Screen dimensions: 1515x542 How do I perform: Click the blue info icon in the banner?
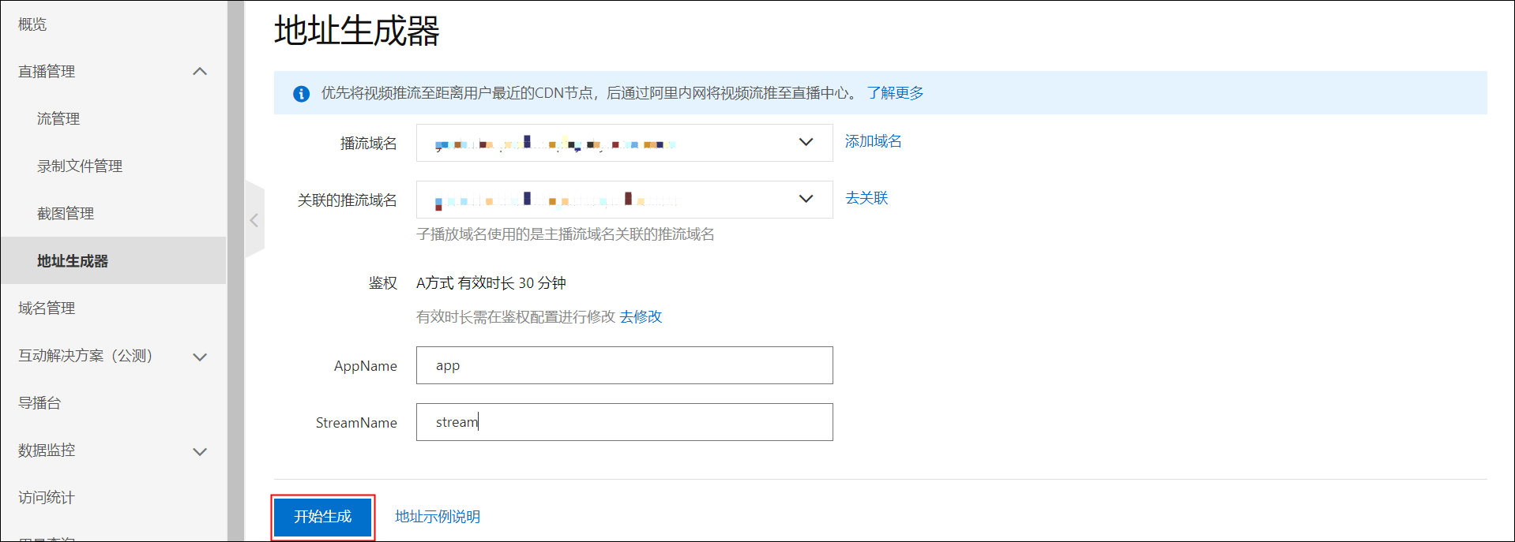coord(301,94)
